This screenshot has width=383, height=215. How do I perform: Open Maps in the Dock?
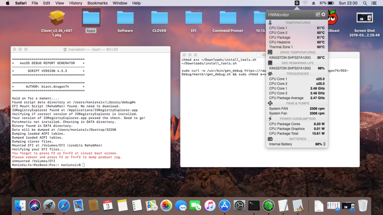pos(151,205)
